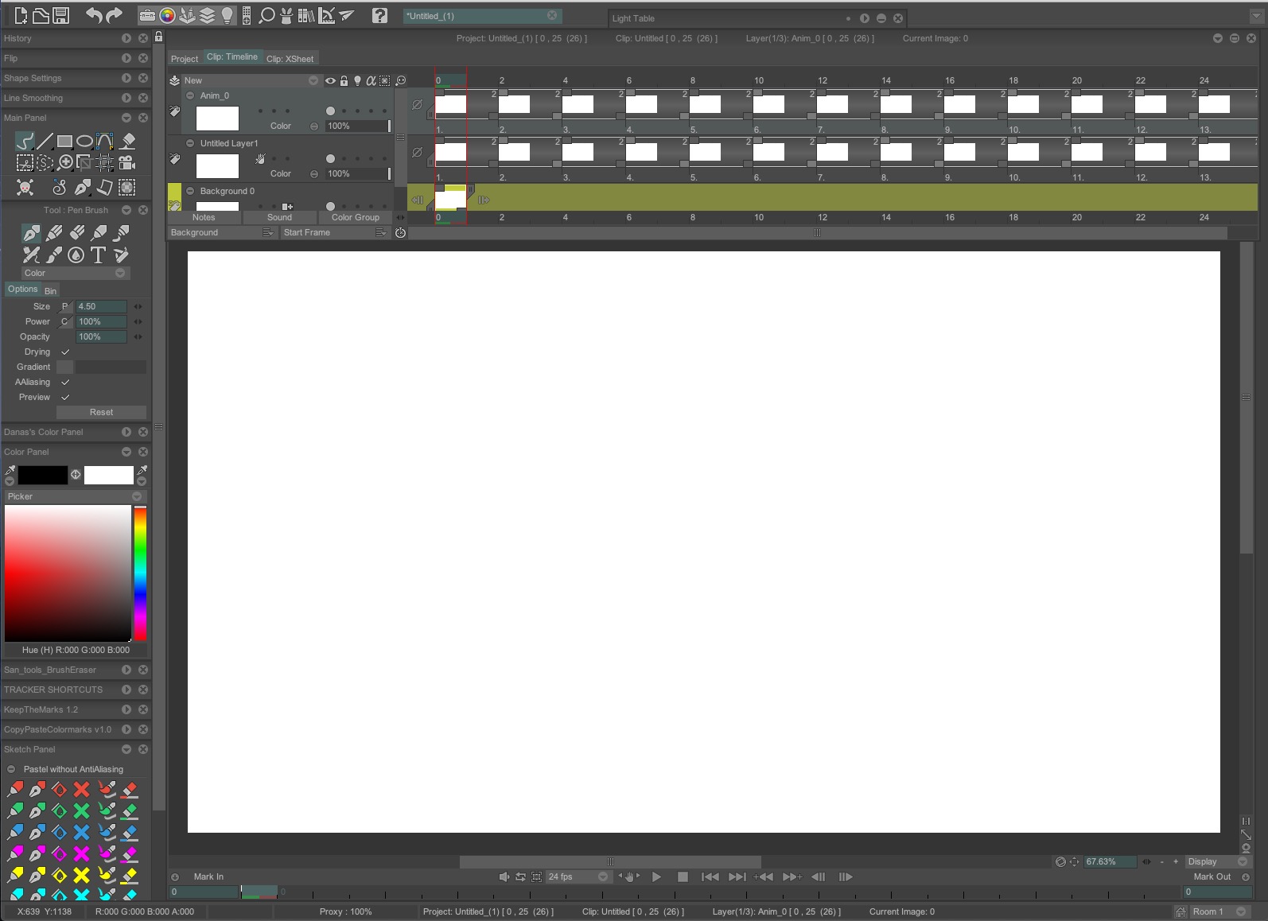Toggle the Drying checkbox
Viewport: 1268px width, 921px height.
pyautogui.click(x=65, y=352)
